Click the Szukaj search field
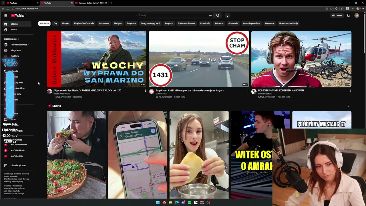Viewport: 366px width, 206px height. (x=174, y=15)
